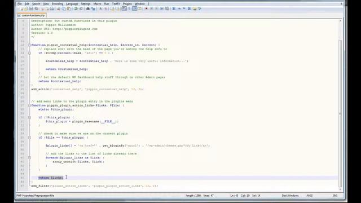Open the User Defined Language dialog icon
The width and height of the screenshot is (361, 203).
pyautogui.click(x=140, y=9)
